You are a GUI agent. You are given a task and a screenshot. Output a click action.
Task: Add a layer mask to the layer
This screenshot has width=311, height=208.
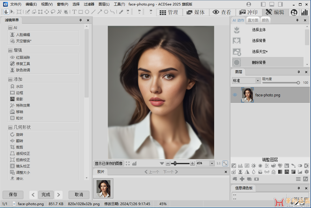(x=256, y=179)
